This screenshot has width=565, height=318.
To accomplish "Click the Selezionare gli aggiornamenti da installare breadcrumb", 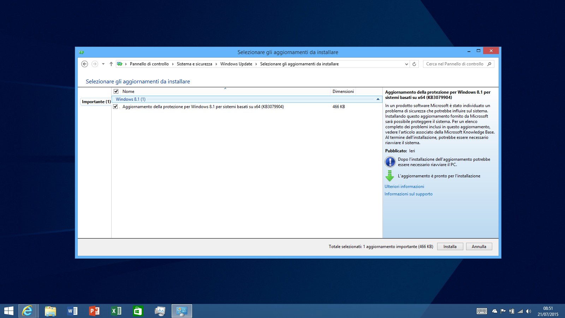I will 299,64.
